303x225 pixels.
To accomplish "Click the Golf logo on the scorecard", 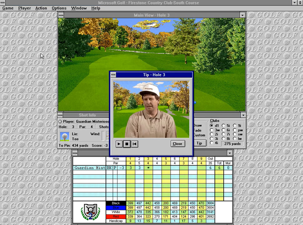I will click(90, 212).
